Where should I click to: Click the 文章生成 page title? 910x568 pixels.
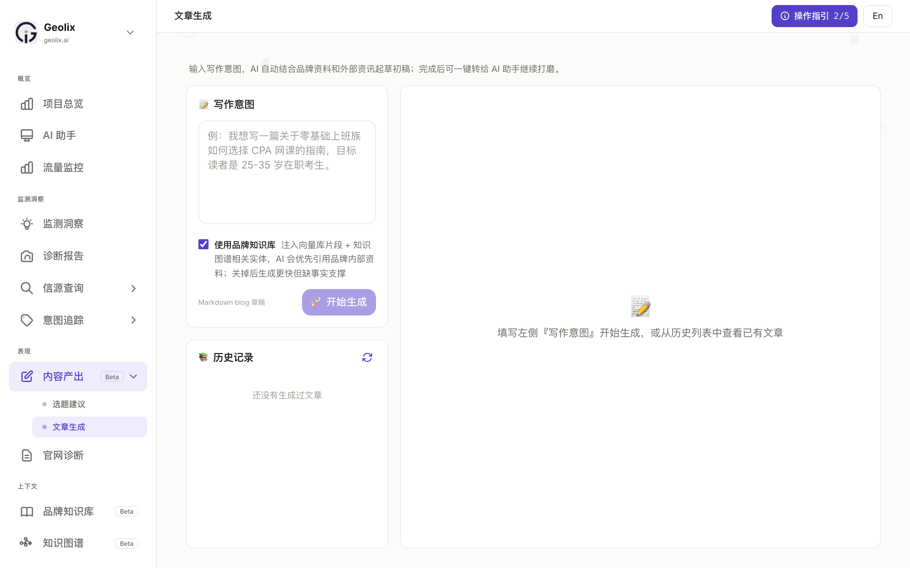[x=193, y=16]
